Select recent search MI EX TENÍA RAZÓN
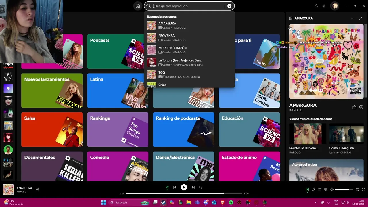 [x=189, y=50]
